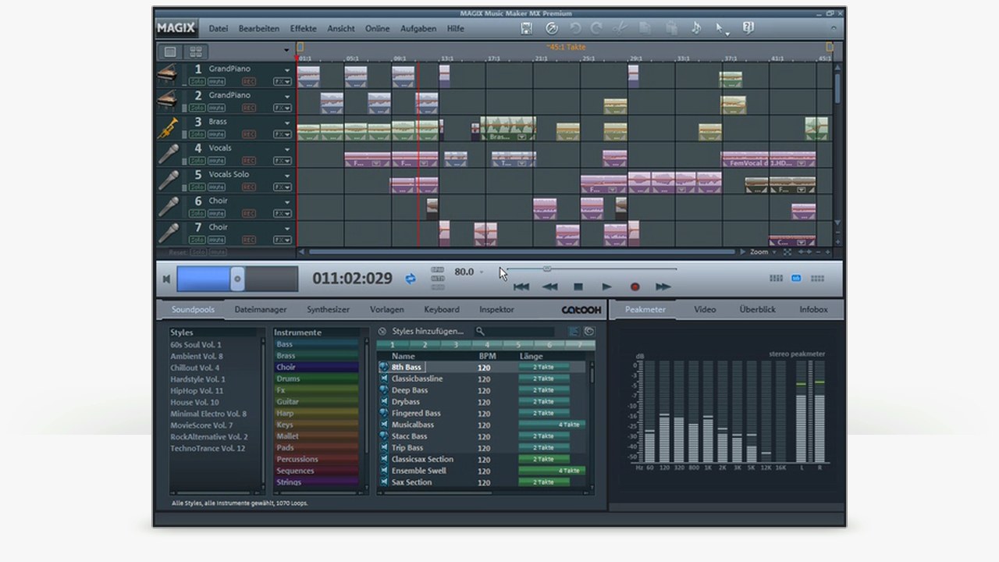Image resolution: width=999 pixels, height=562 pixels.
Task: Click the trumpet icon on Brass track 3
Action: pos(167,127)
